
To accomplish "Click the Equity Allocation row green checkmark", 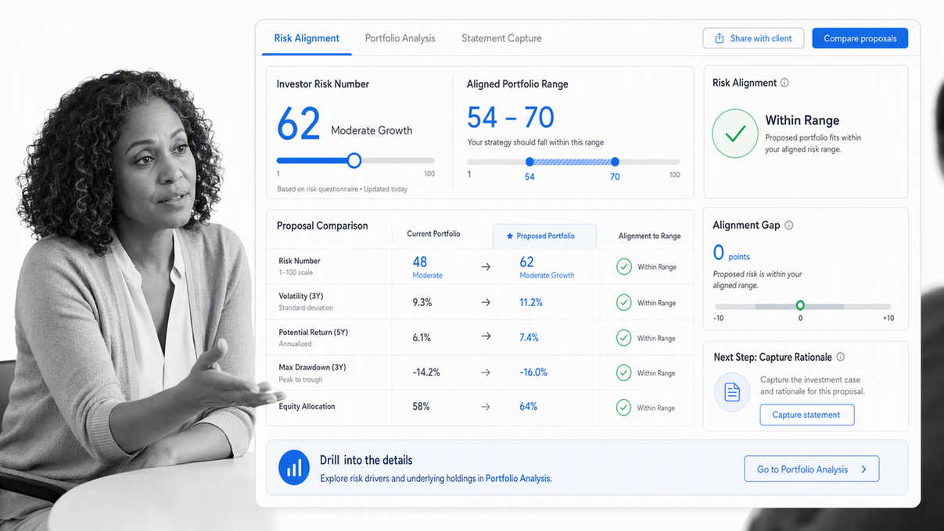I will (x=623, y=408).
